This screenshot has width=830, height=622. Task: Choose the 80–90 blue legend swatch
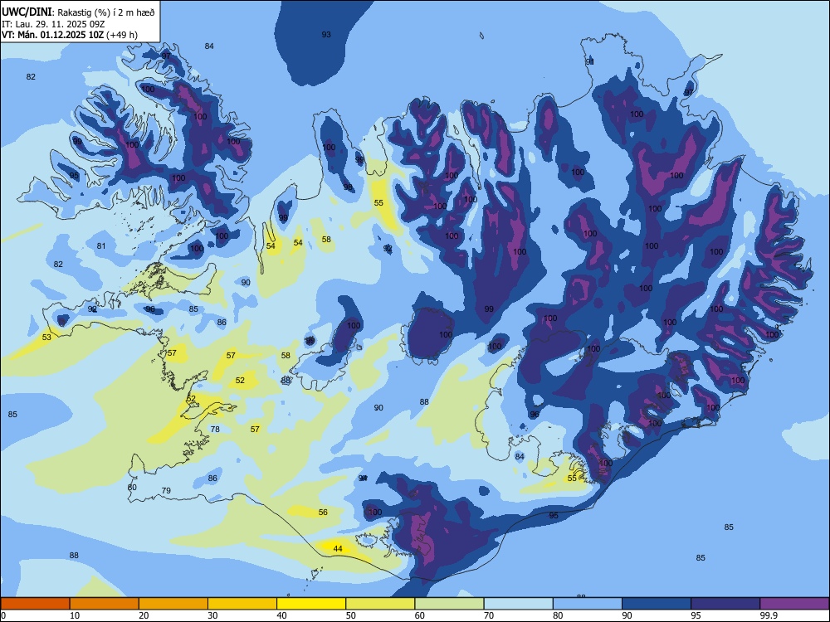[588, 604]
